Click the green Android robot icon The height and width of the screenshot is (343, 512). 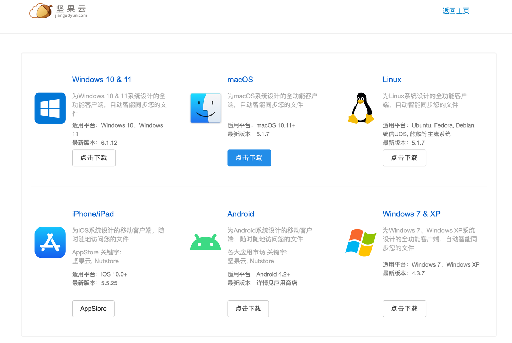tap(206, 242)
